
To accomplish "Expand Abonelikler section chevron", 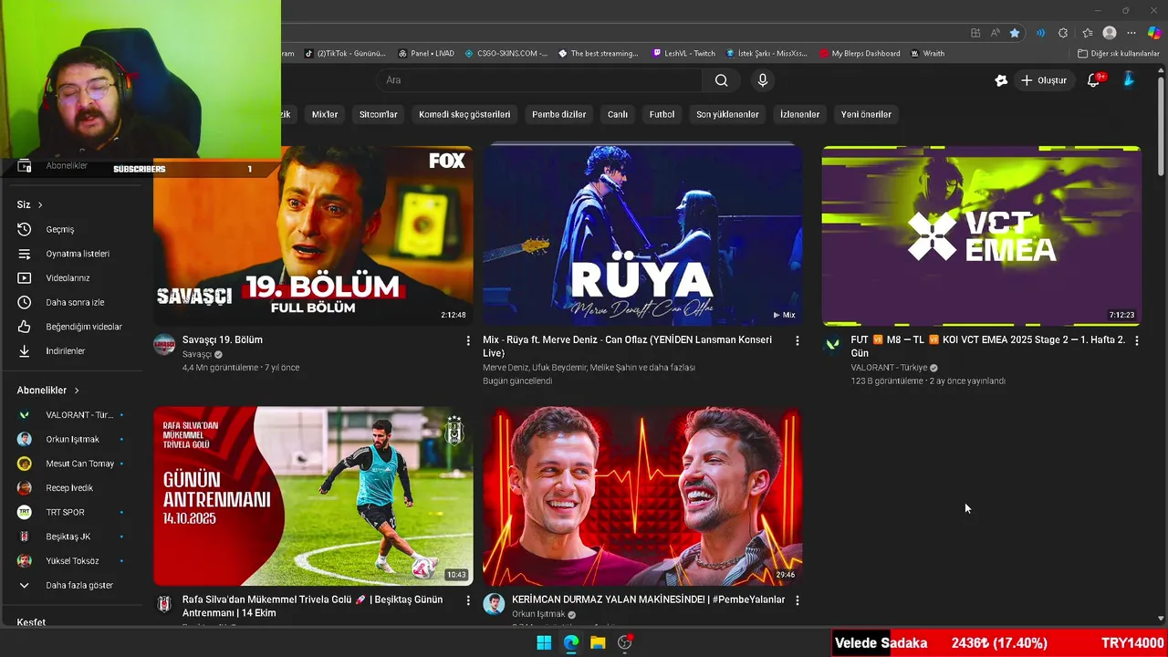I will (x=77, y=391).
